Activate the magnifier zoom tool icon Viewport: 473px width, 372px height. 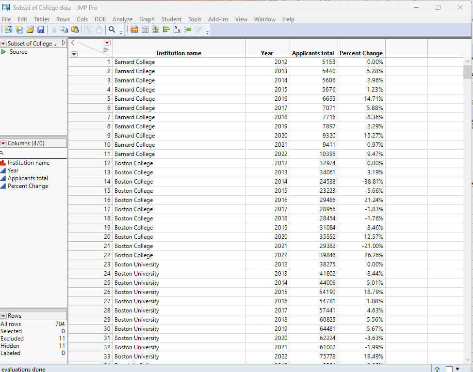pyautogui.click(x=112, y=30)
